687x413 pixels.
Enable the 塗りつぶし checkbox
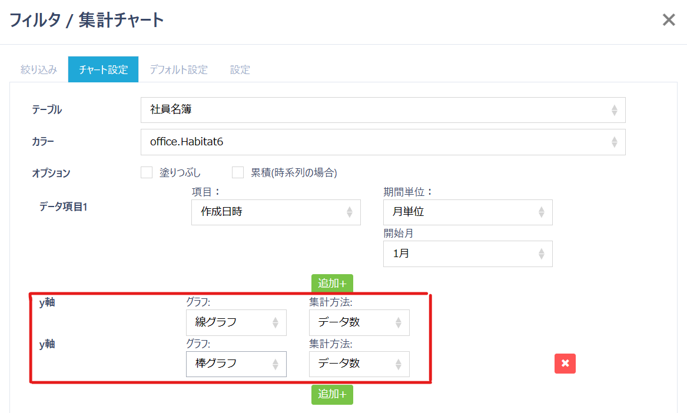click(147, 172)
